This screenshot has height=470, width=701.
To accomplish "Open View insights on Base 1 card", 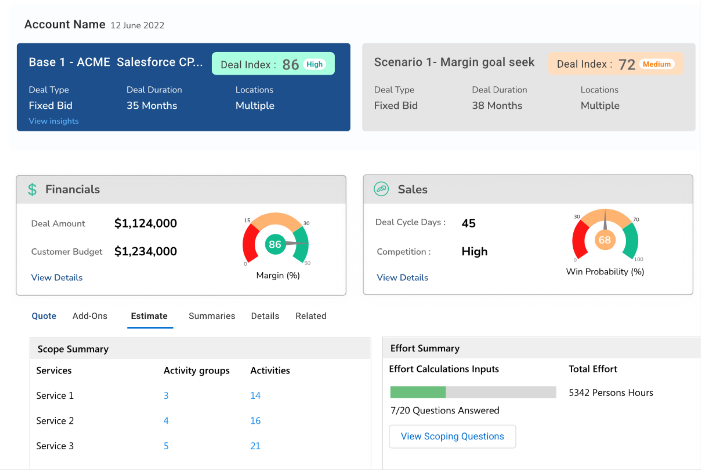I will (x=54, y=121).
